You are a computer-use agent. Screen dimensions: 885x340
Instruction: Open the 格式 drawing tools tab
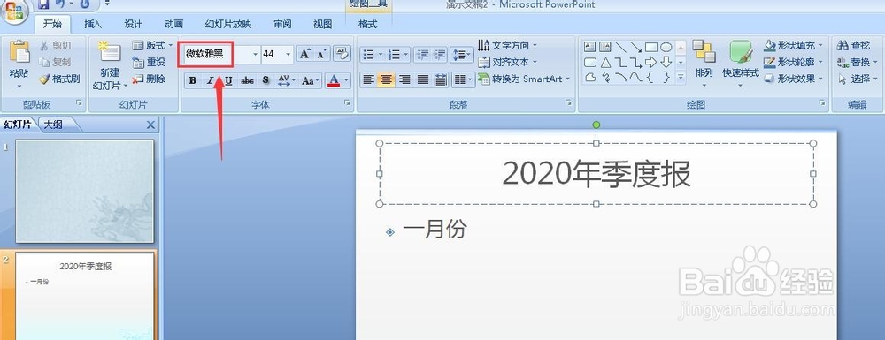click(x=367, y=24)
